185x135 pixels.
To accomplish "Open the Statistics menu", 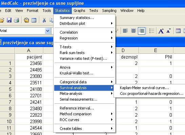I will pyautogui.click(x=62, y=11).
